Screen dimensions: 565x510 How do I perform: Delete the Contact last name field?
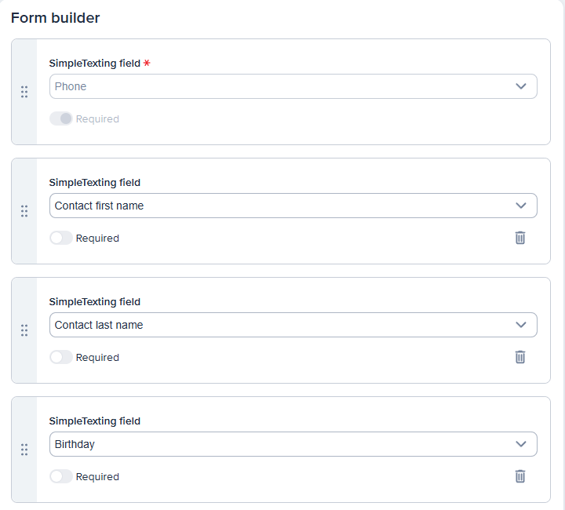pyautogui.click(x=519, y=357)
